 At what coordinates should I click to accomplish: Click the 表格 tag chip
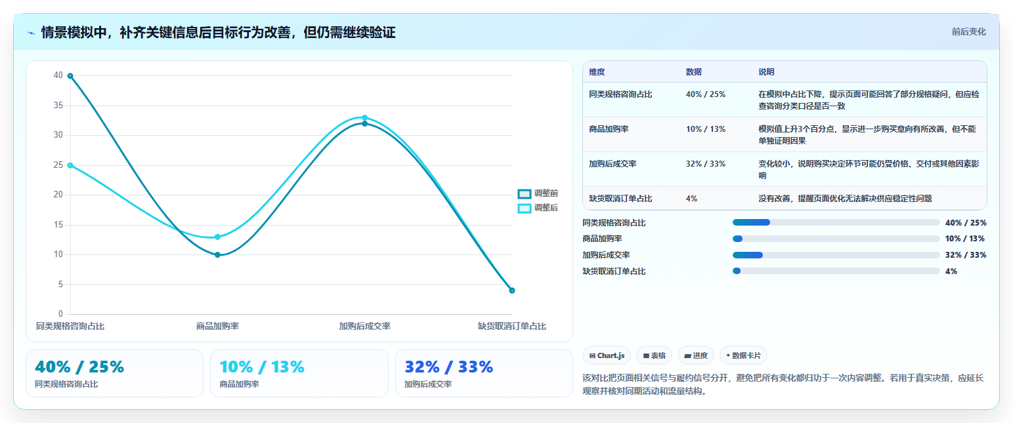coord(654,355)
